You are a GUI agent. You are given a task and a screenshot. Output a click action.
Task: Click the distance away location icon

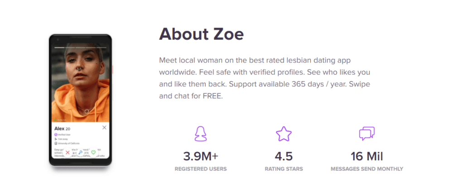click(x=56, y=139)
